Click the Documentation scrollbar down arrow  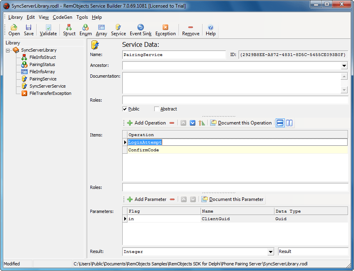344,90
